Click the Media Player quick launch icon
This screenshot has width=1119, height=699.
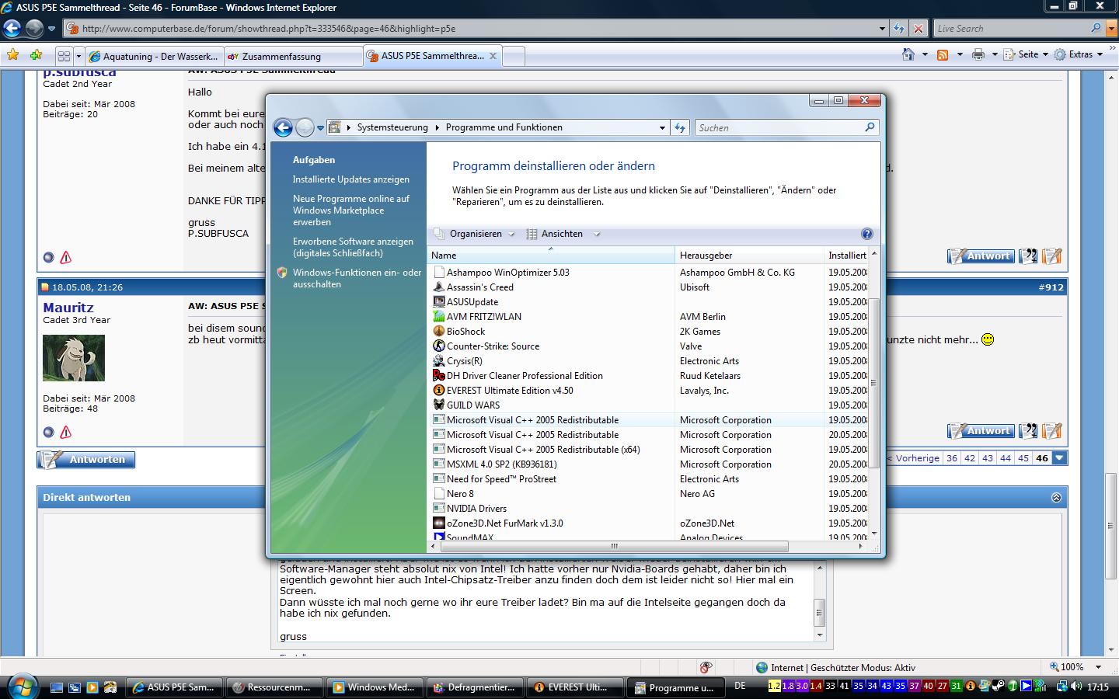pyautogui.click(x=92, y=687)
